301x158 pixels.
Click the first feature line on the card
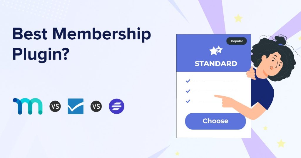click(215, 81)
